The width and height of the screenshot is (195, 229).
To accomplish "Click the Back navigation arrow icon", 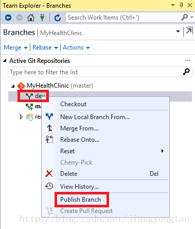I will pyautogui.click(x=8, y=18).
